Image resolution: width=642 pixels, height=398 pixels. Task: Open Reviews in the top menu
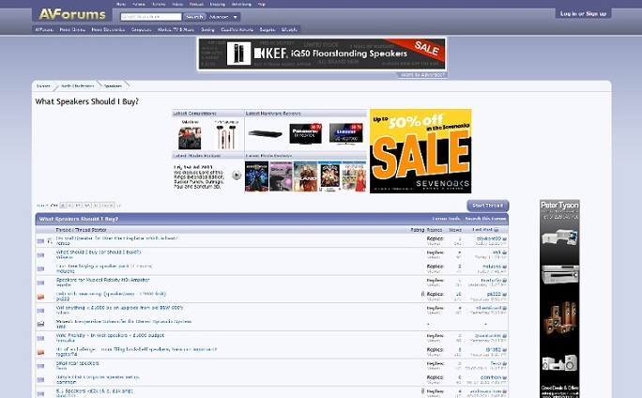159,4
